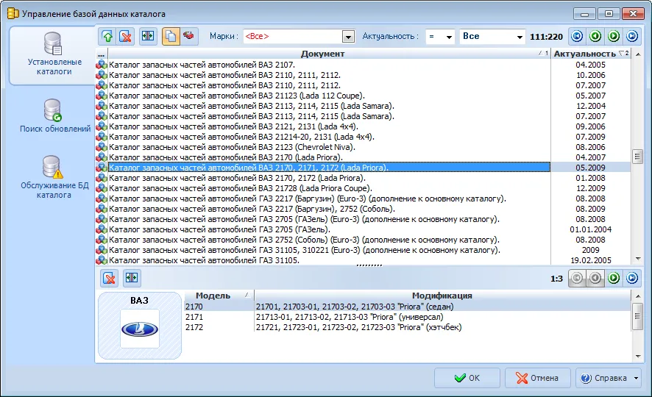Open help with the Справка button
Viewport: 652px width, 397px height.
[605, 379]
